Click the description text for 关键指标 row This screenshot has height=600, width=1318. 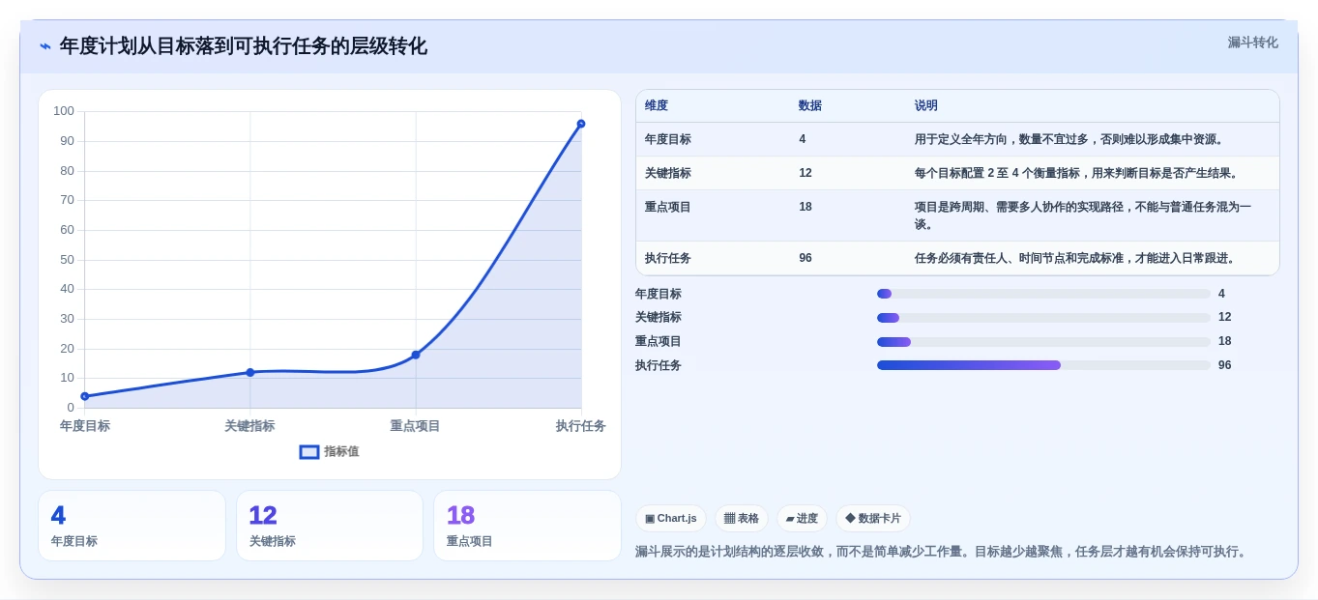[1077, 173]
